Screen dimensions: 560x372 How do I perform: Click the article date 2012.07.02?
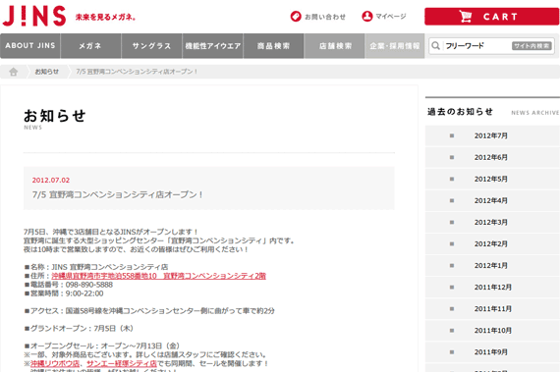pyautogui.click(x=51, y=181)
